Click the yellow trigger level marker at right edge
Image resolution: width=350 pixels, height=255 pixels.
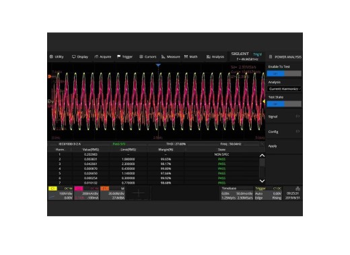(264, 101)
